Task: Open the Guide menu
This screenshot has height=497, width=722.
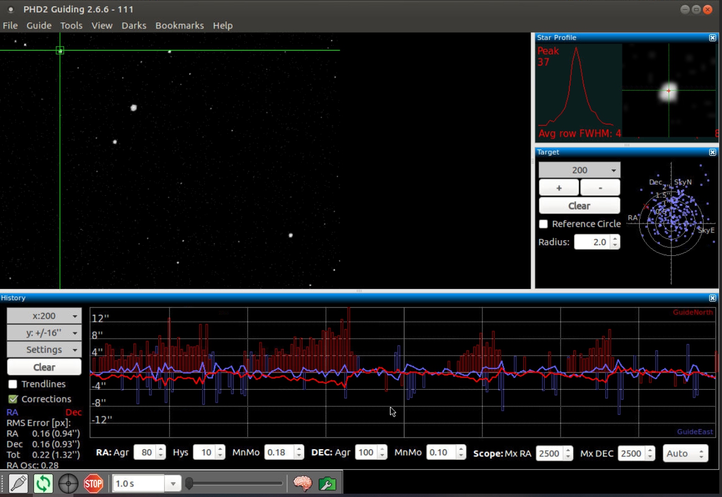Action: 39,26
